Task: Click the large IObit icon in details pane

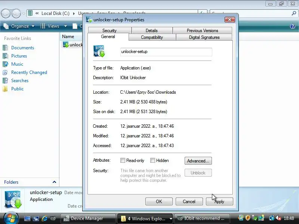Action: pyautogui.click(x=13, y=200)
